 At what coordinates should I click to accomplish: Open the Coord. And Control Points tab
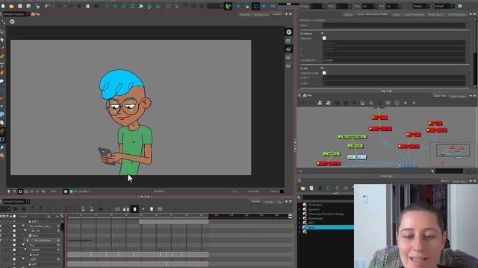372,14
